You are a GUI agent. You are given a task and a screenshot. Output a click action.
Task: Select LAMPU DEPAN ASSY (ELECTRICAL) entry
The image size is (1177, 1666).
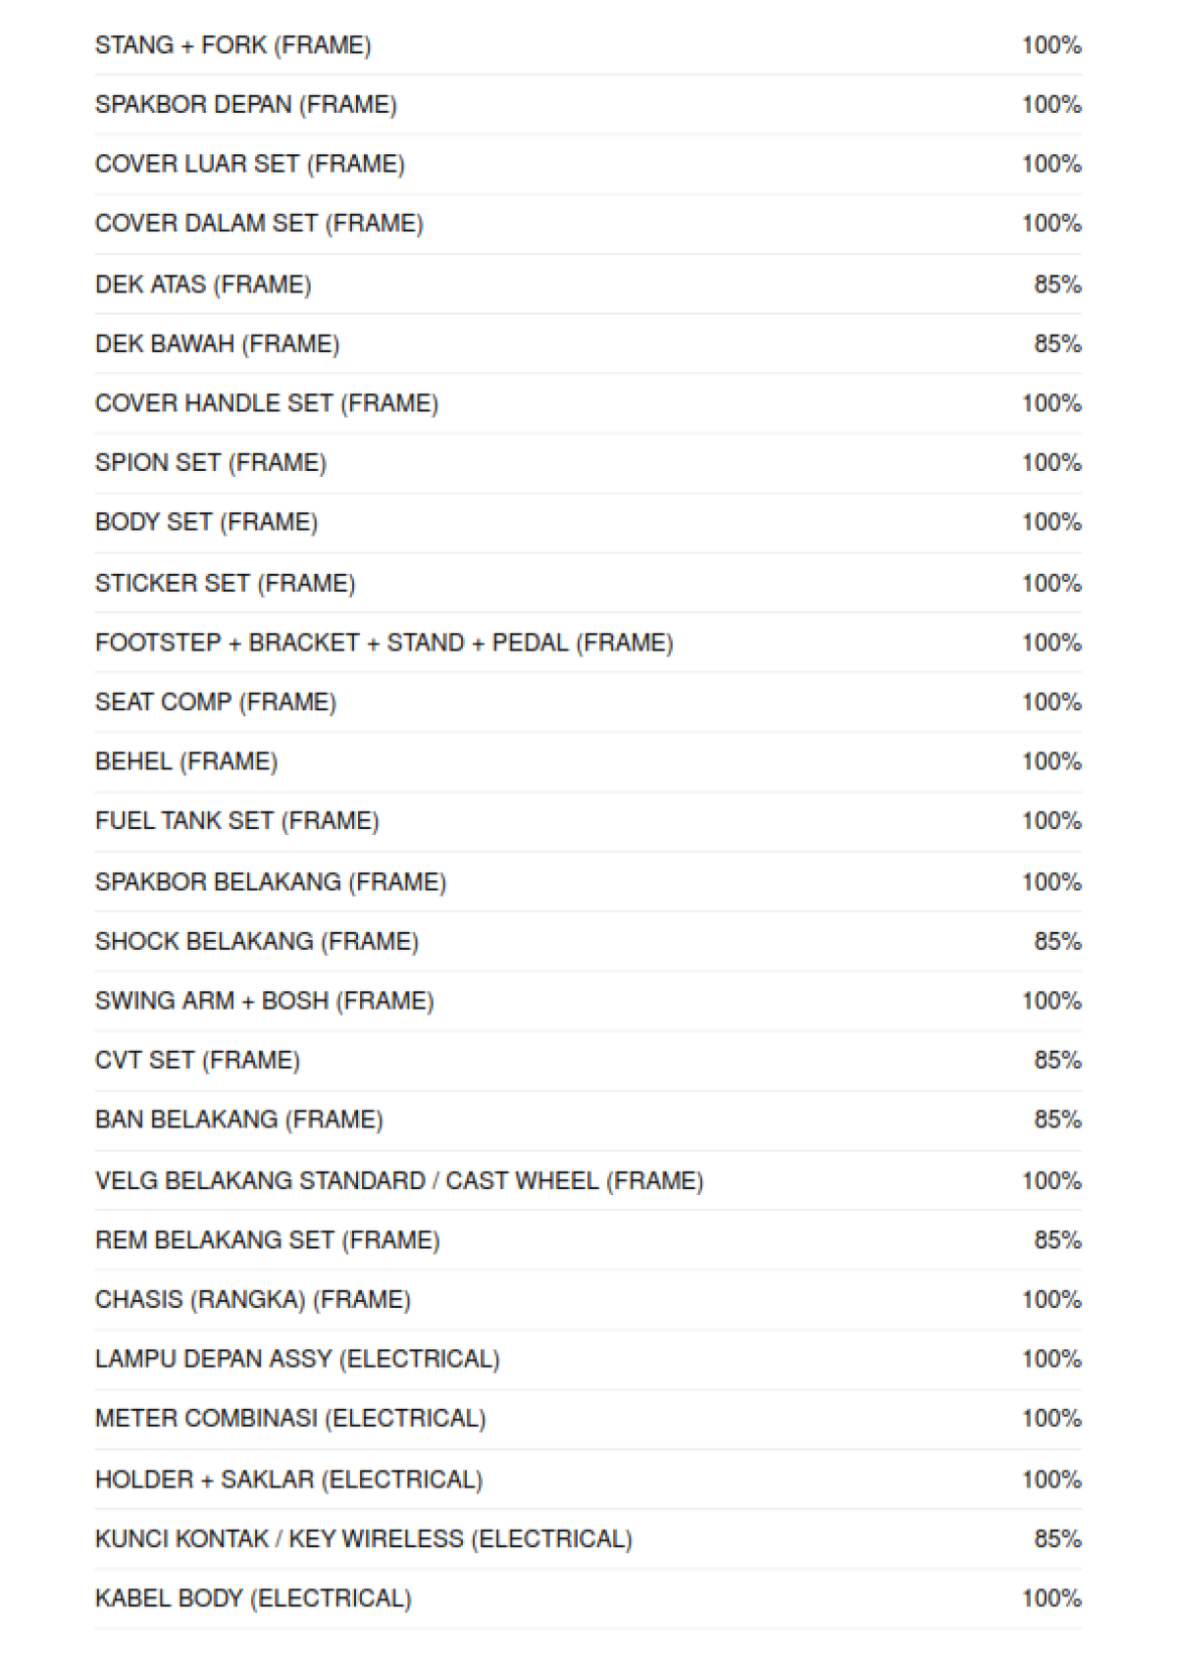pyautogui.click(x=297, y=1359)
